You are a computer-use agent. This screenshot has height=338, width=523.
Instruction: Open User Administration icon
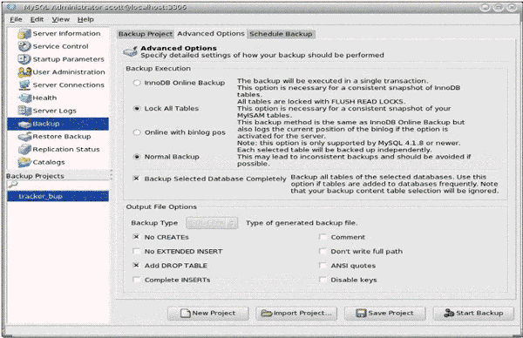24,72
